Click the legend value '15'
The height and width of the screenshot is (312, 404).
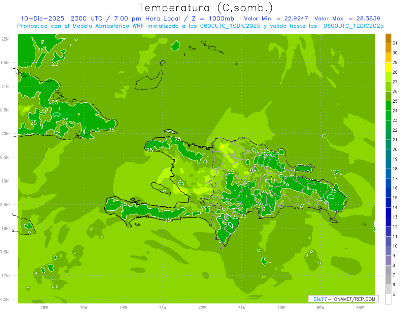click(x=395, y=198)
